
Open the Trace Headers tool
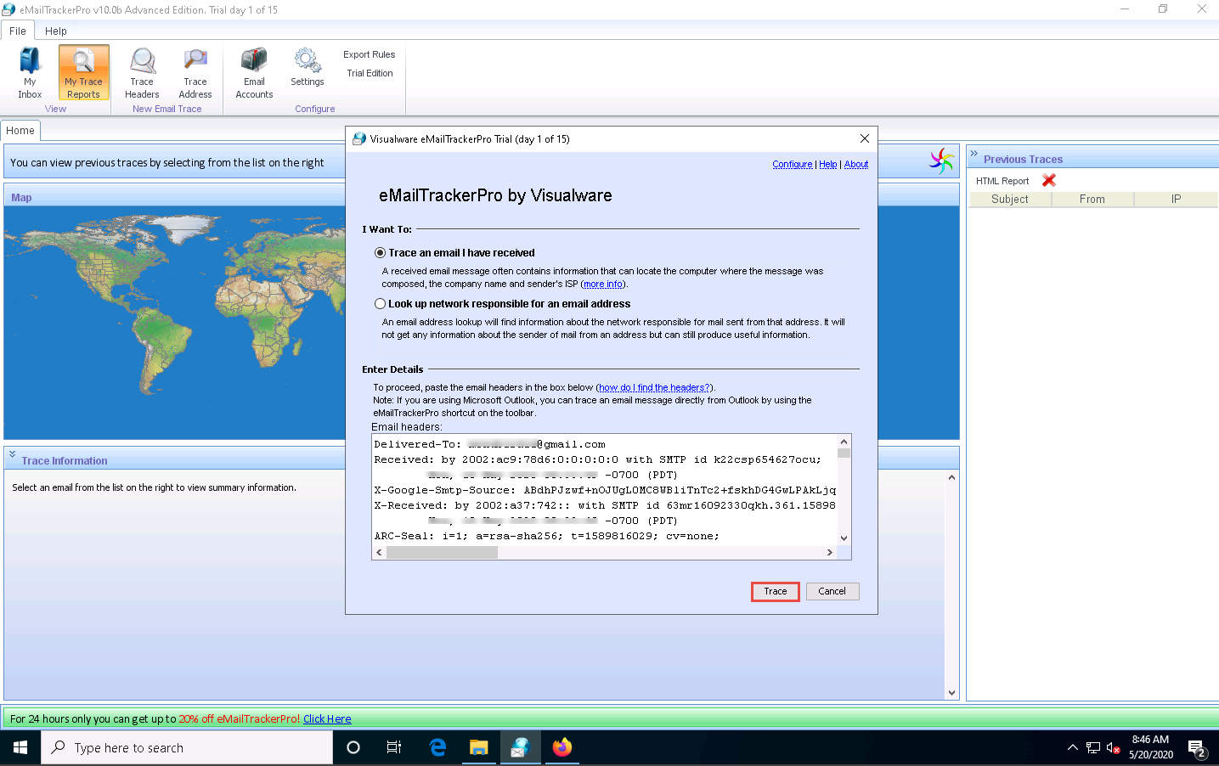142,73
